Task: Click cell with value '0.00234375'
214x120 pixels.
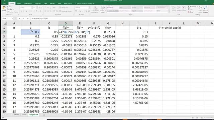Action: (139, 63)
